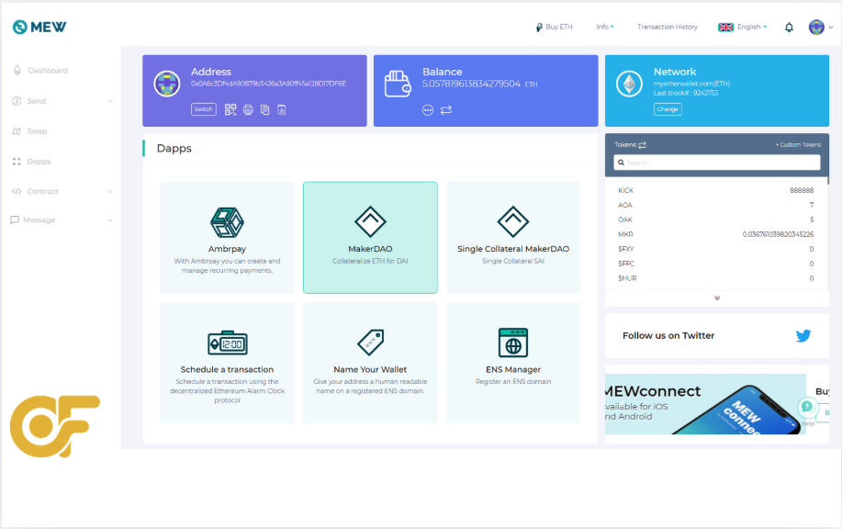
Task: Open the QR code icon on Address card
Action: [x=230, y=108]
